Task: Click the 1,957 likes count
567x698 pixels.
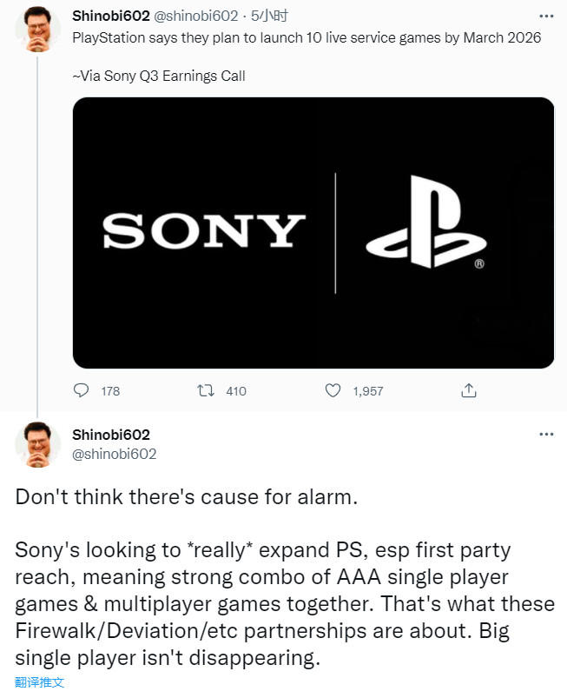Action: pos(368,391)
